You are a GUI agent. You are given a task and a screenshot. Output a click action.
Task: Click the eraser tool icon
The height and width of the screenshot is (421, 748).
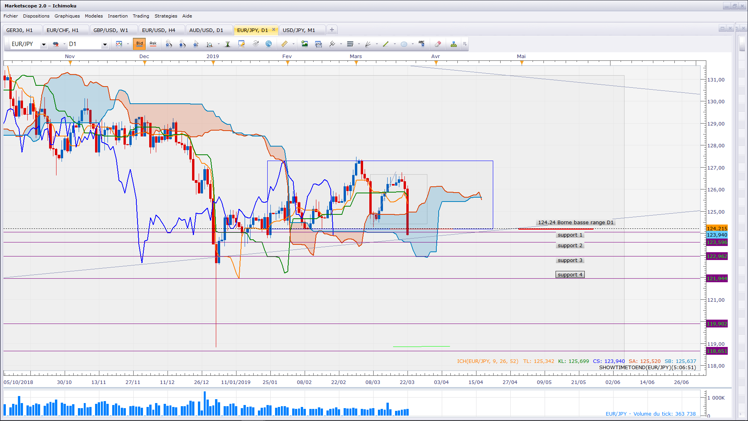[x=438, y=44]
